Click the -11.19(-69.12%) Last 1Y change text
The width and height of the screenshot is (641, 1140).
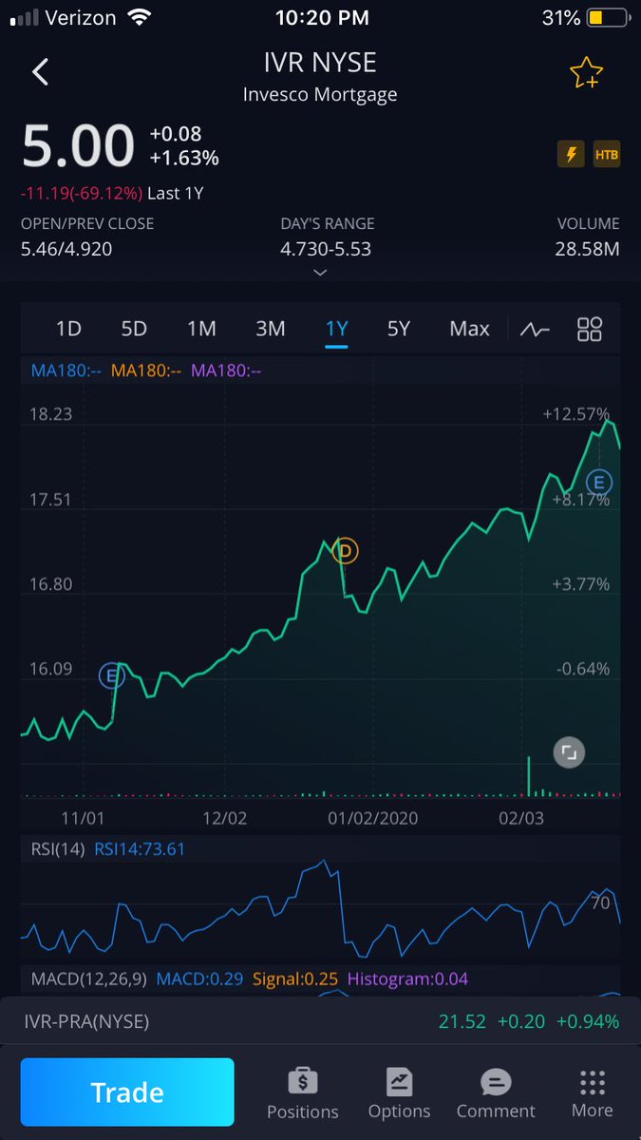112,193
